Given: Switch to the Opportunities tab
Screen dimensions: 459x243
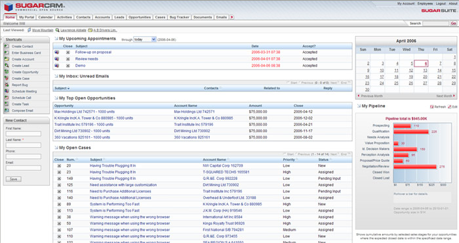Looking at the screenshot, I should (139, 17).
